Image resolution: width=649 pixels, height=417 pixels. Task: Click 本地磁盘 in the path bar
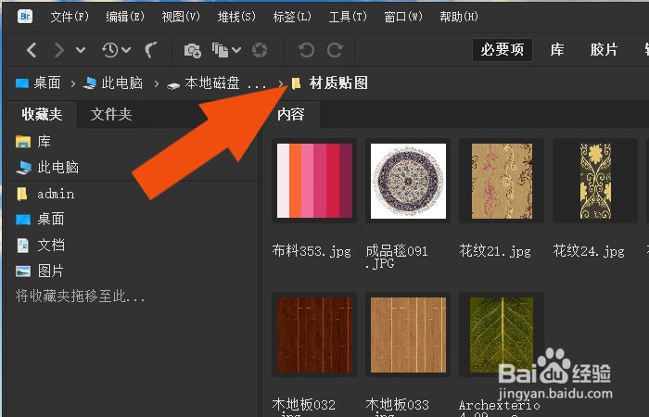[216, 82]
